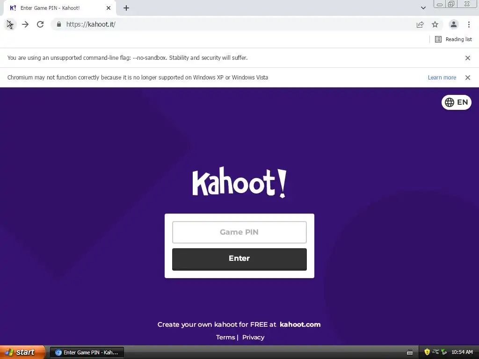This screenshot has height=359, width=479.
Task: Open the Terms link
Action: click(x=225, y=337)
